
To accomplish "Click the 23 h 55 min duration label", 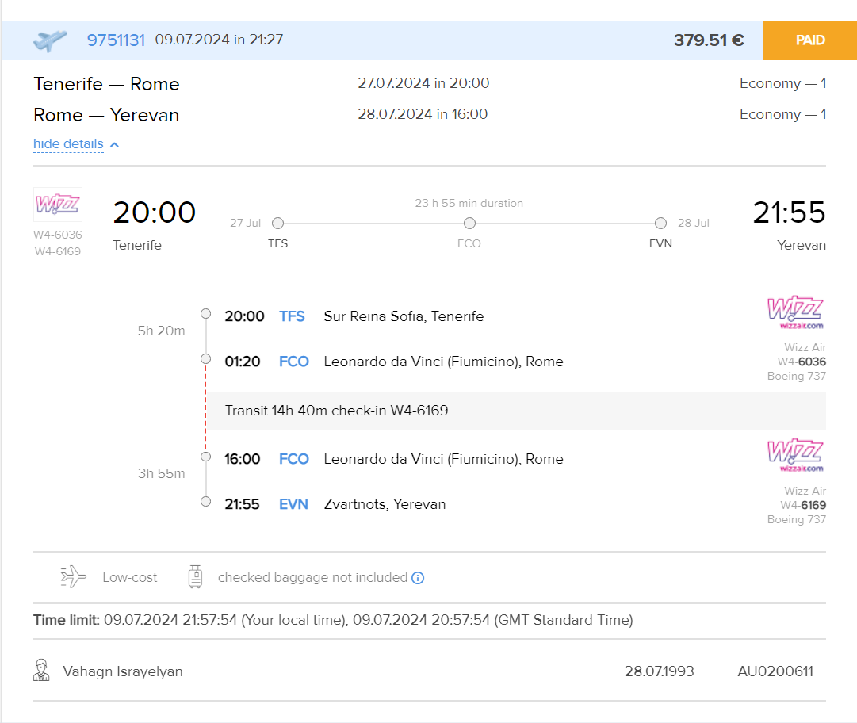I will click(x=469, y=203).
